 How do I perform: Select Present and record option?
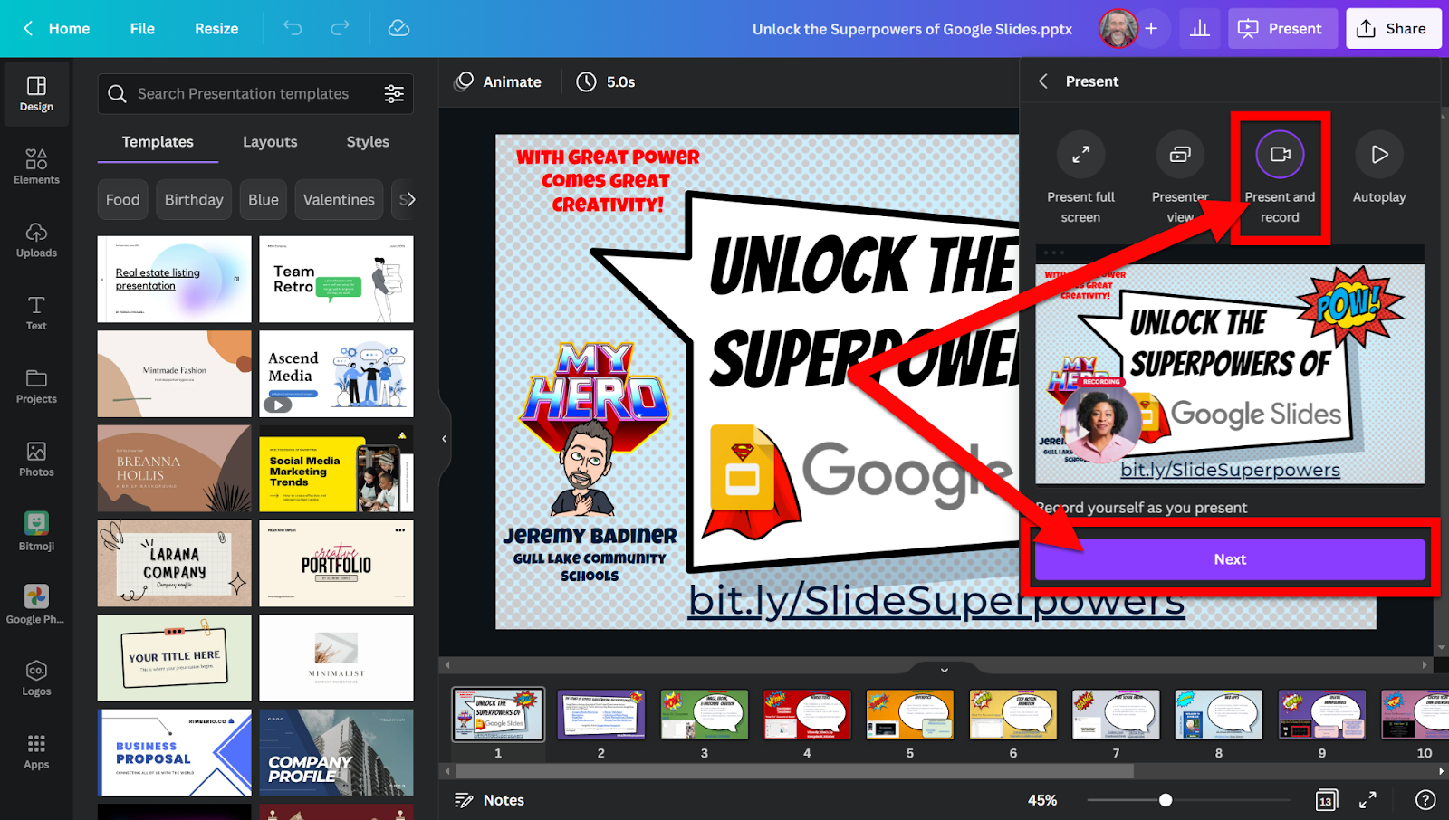point(1280,178)
